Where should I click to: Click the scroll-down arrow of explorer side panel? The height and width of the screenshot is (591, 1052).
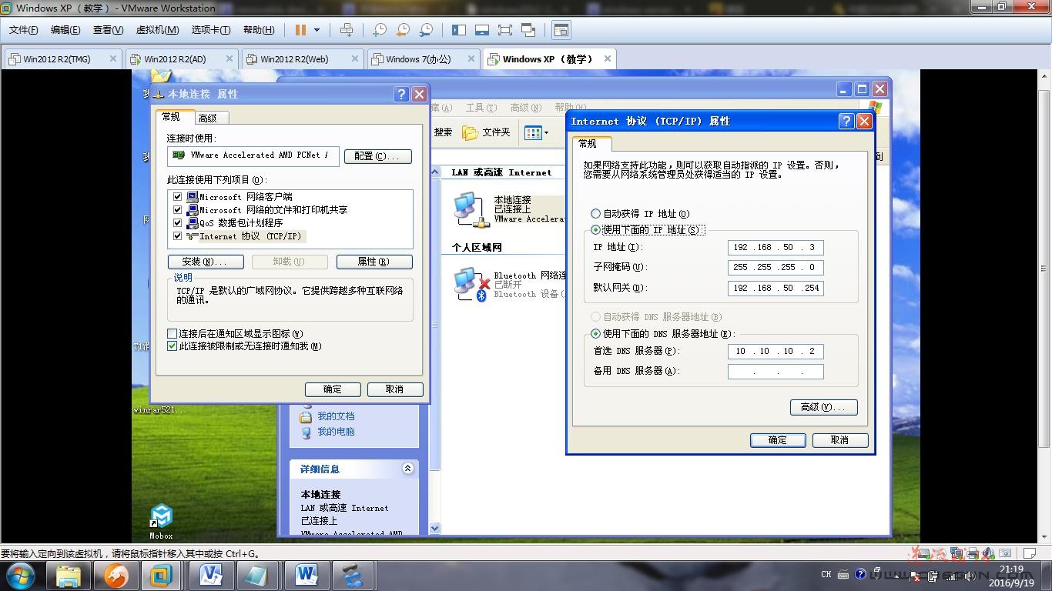435,529
